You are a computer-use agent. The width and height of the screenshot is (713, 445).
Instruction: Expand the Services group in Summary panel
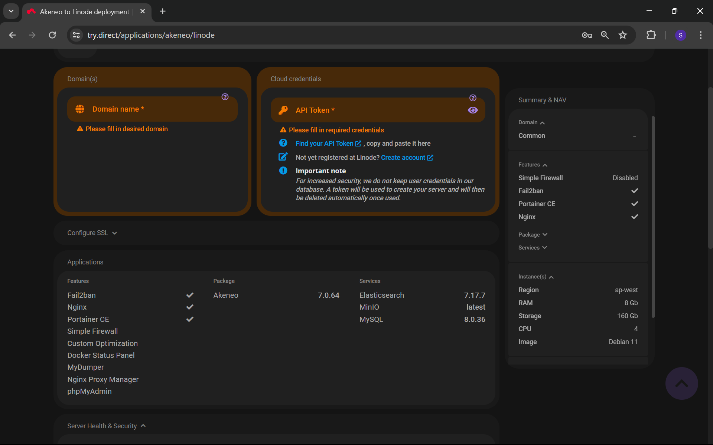[x=533, y=248]
